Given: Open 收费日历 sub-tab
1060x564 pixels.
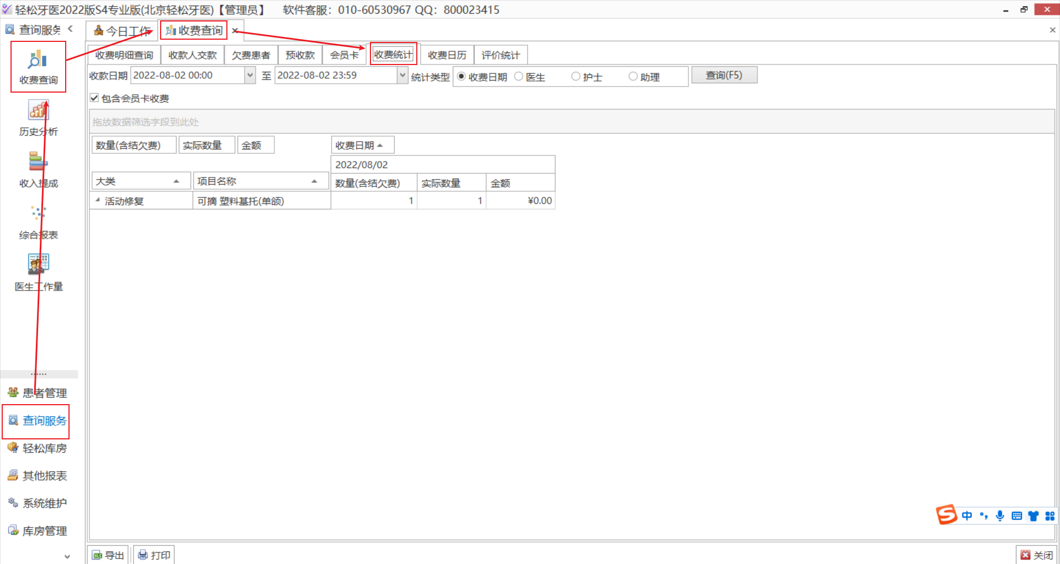Looking at the screenshot, I should tap(447, 55).
